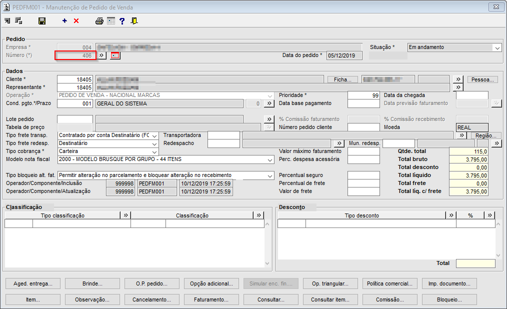Image resolution: width=507 pixels, height=309 pixels.
Task: Click red calendar icon beside Número field
Action: 115,55
